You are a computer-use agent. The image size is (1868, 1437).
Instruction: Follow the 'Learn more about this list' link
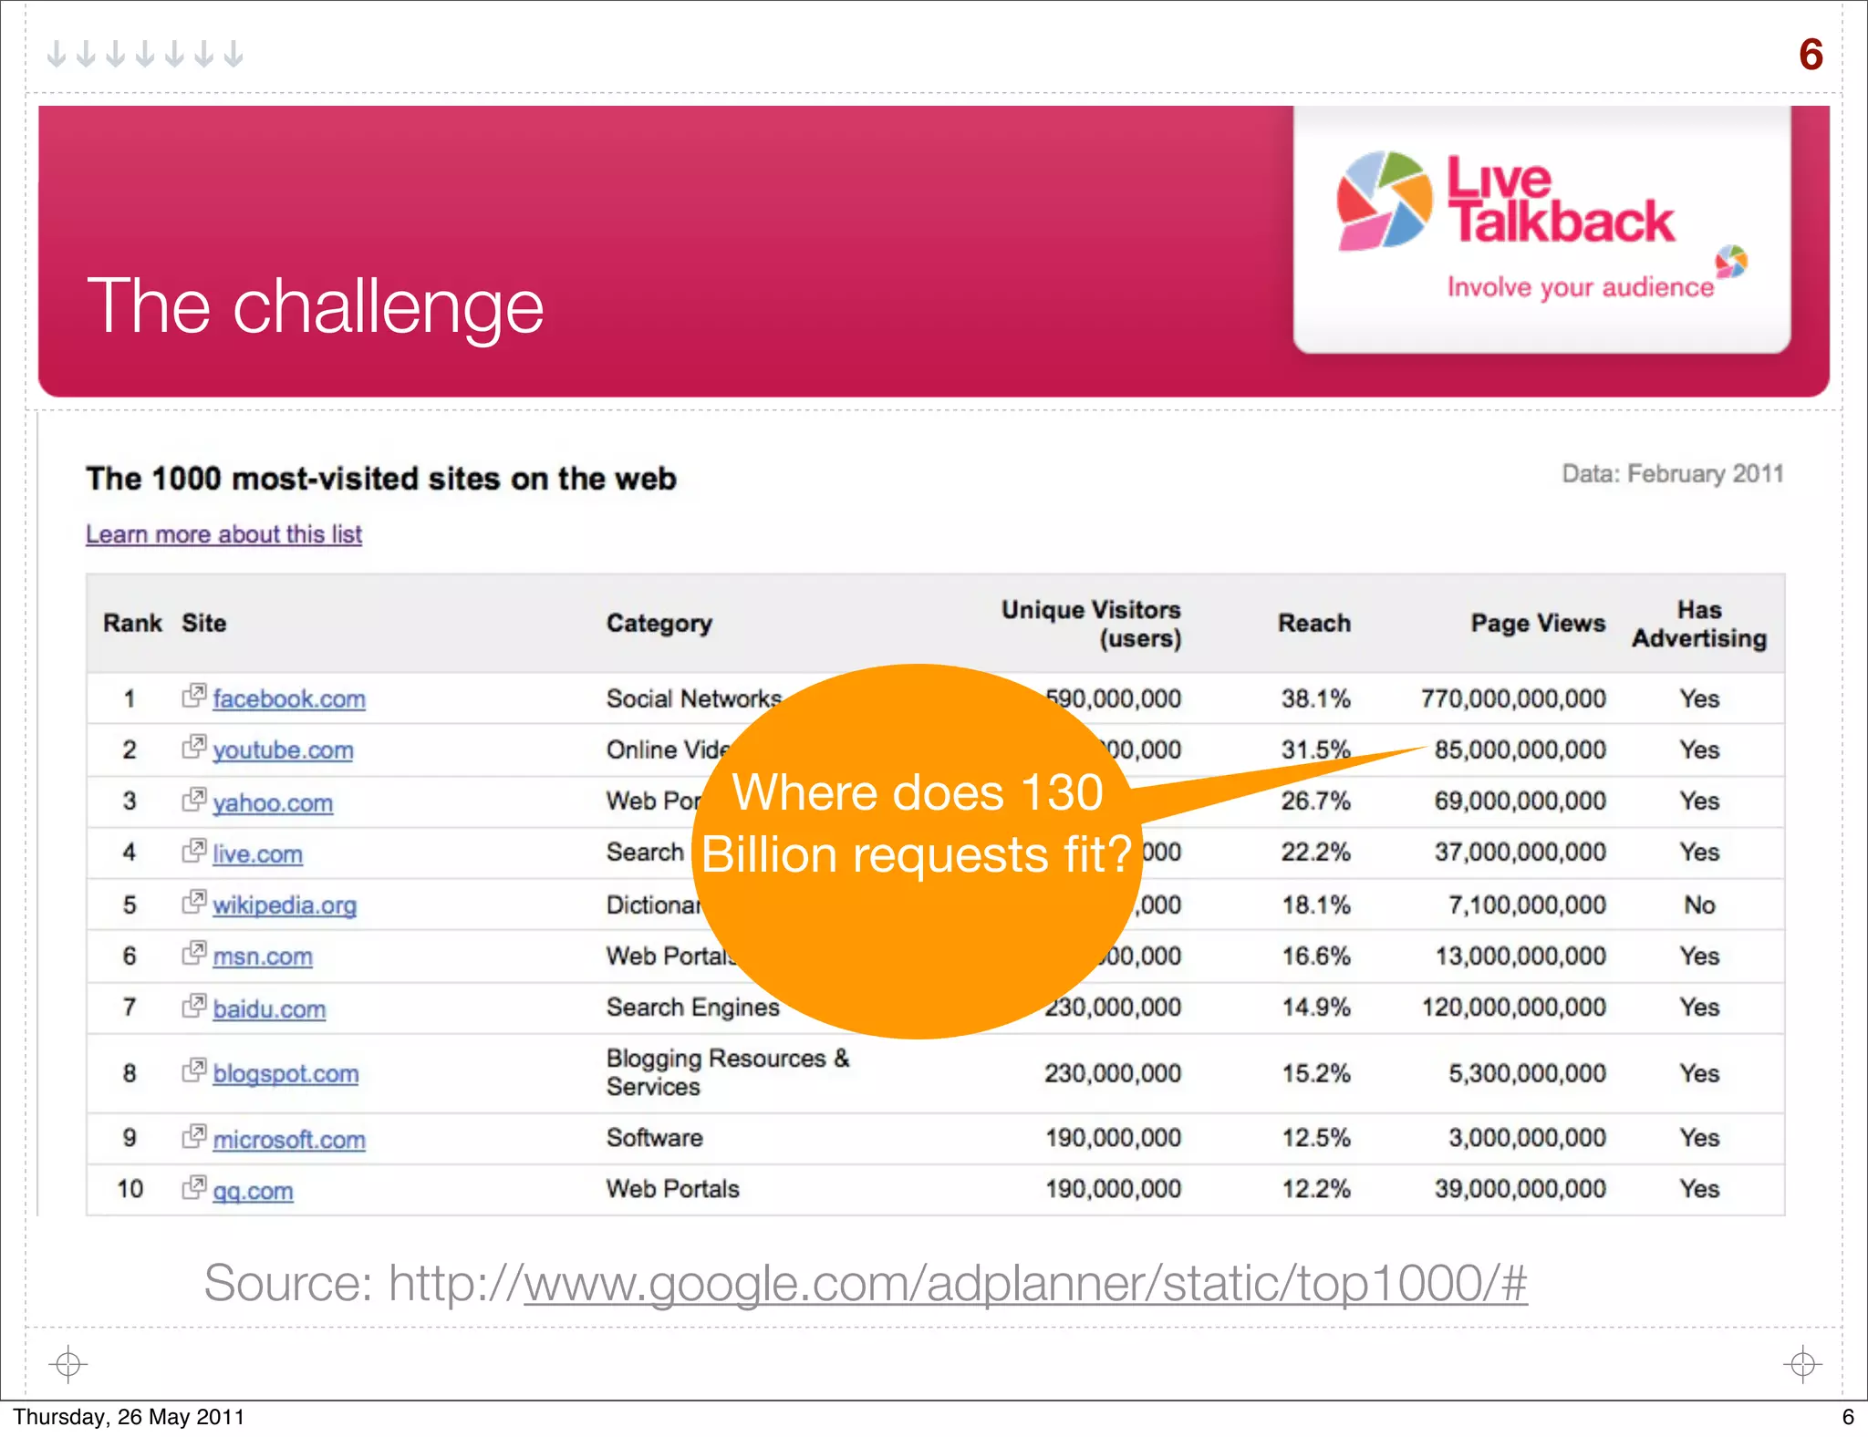[x=223, y=534]
